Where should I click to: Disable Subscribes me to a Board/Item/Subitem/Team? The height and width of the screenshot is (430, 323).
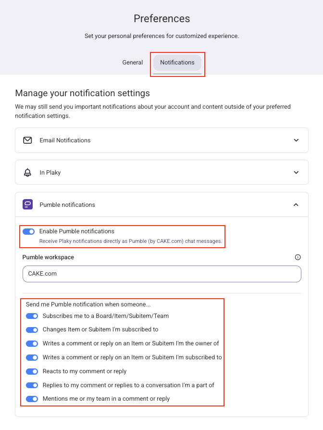(x=32, y=316)
